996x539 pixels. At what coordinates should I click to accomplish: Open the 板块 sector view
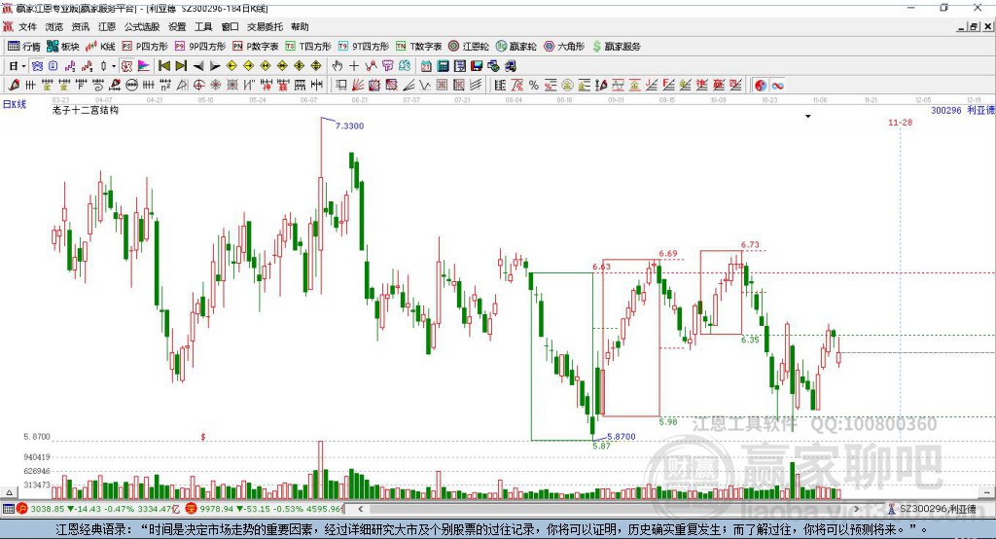click(x=63, y=47)
